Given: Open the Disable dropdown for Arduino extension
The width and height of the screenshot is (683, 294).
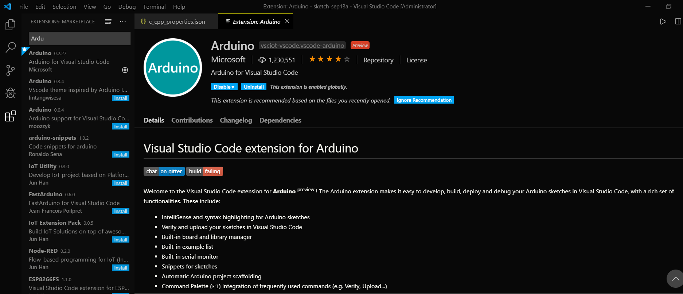Looking at the screenshot, I should [224, 87].
